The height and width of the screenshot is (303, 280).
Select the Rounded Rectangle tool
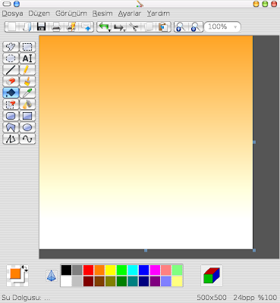pyautogui.click(x=11, y=116)
